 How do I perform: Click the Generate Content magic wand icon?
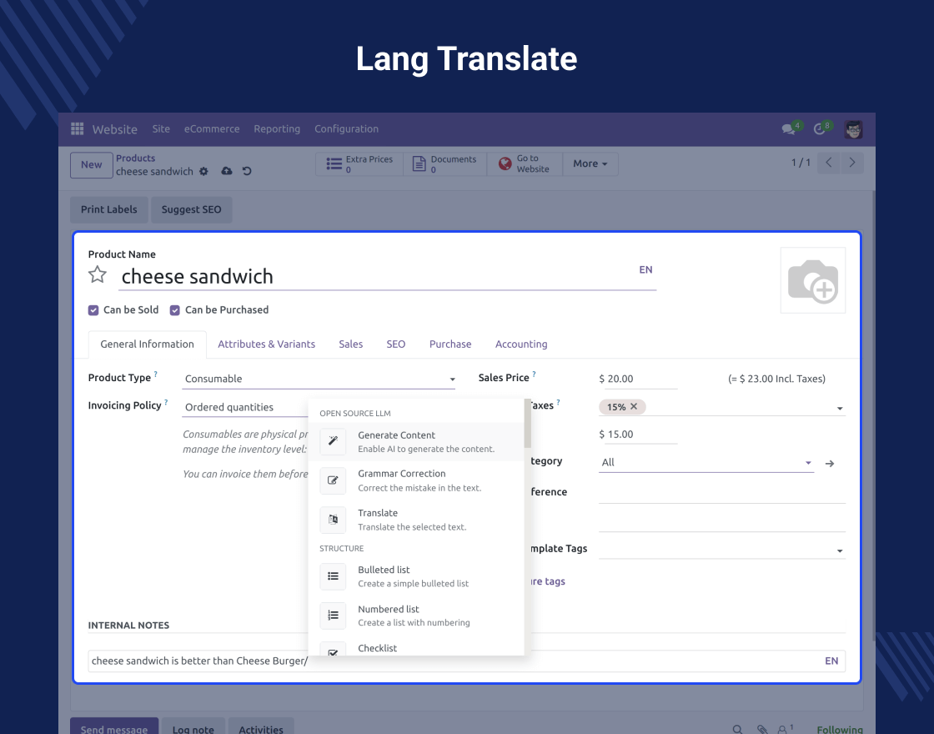[333, 441]
